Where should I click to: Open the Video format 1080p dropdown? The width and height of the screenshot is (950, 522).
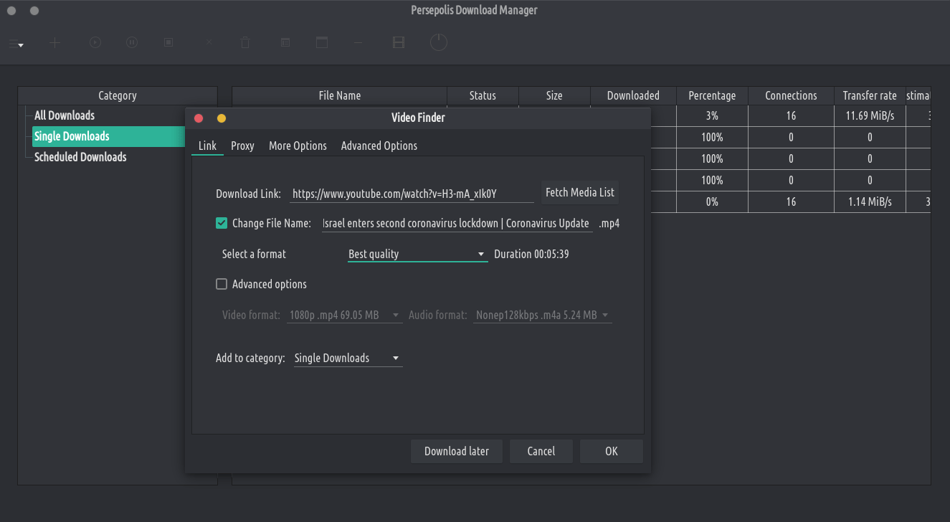coord(344,315)
